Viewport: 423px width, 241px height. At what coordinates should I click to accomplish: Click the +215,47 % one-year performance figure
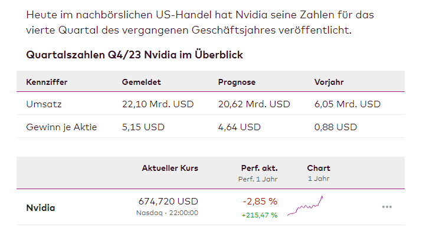pyautogui.click(x=259, y=214)
